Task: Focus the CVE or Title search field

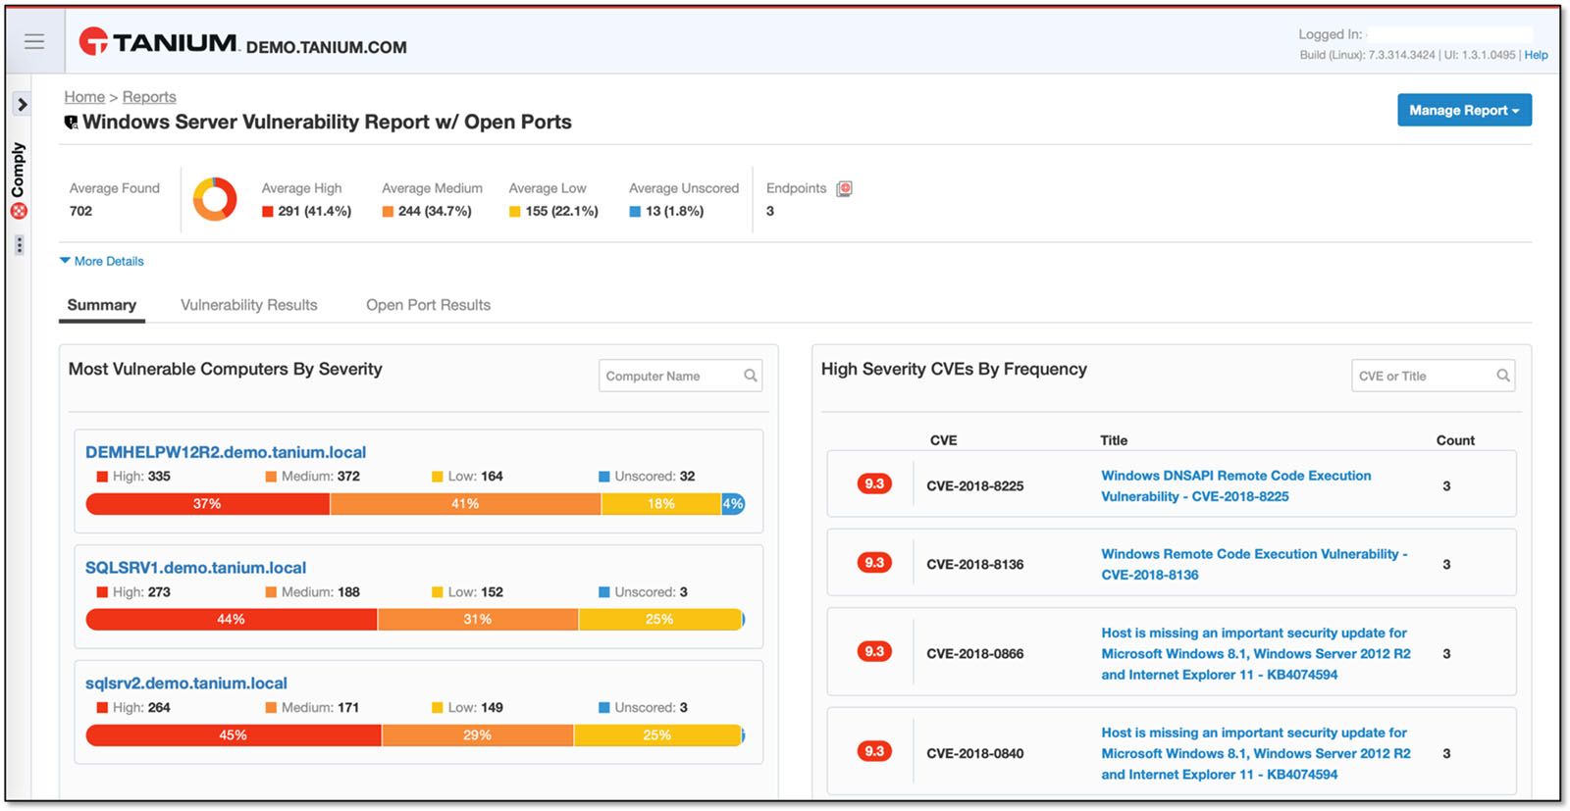Action: (1433, 376)
